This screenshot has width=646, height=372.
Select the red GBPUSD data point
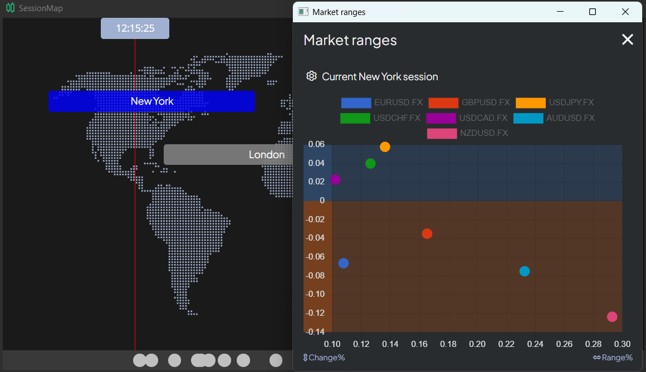coord(427,233)
